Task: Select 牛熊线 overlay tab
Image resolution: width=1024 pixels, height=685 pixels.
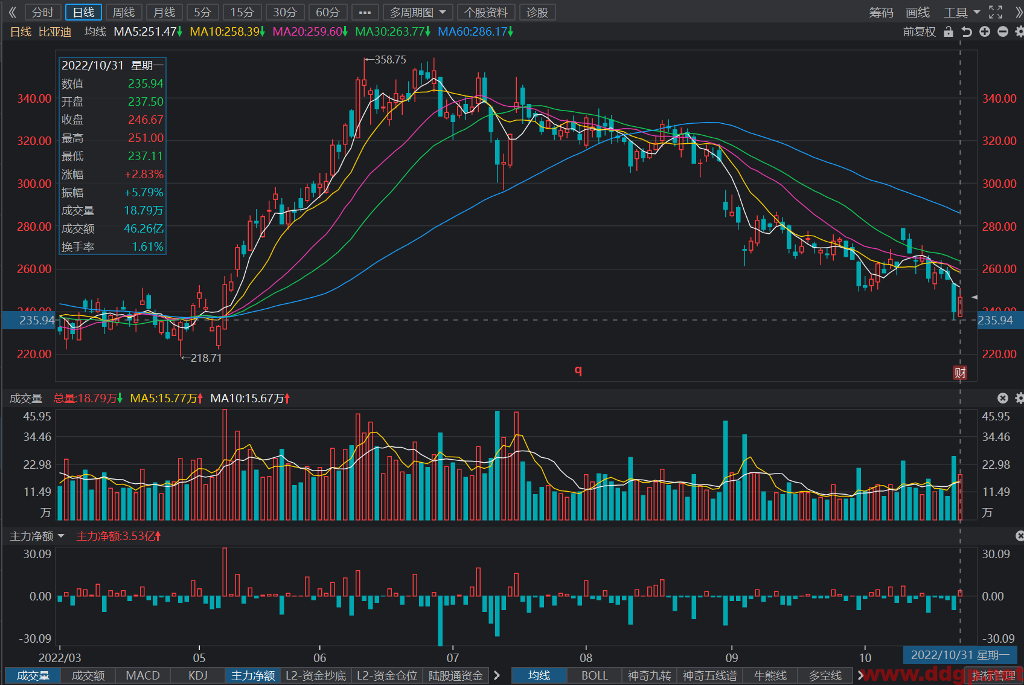Action: tap(770, 675)
